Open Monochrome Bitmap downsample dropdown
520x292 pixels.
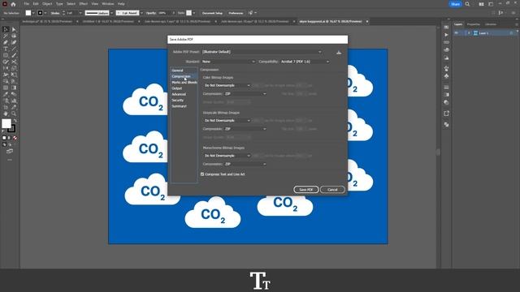pyautogui.click(x=227, y=156)
